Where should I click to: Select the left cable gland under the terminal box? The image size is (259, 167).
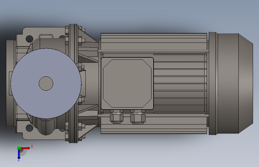117,116
